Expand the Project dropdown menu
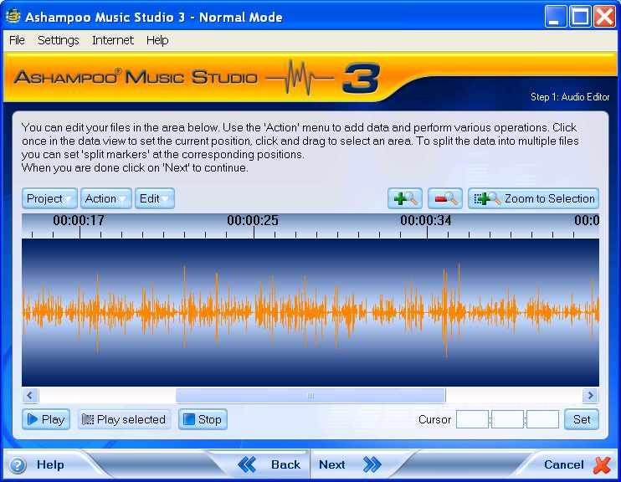This screenshot has width=621, height=482. click(x=49, y=198)
